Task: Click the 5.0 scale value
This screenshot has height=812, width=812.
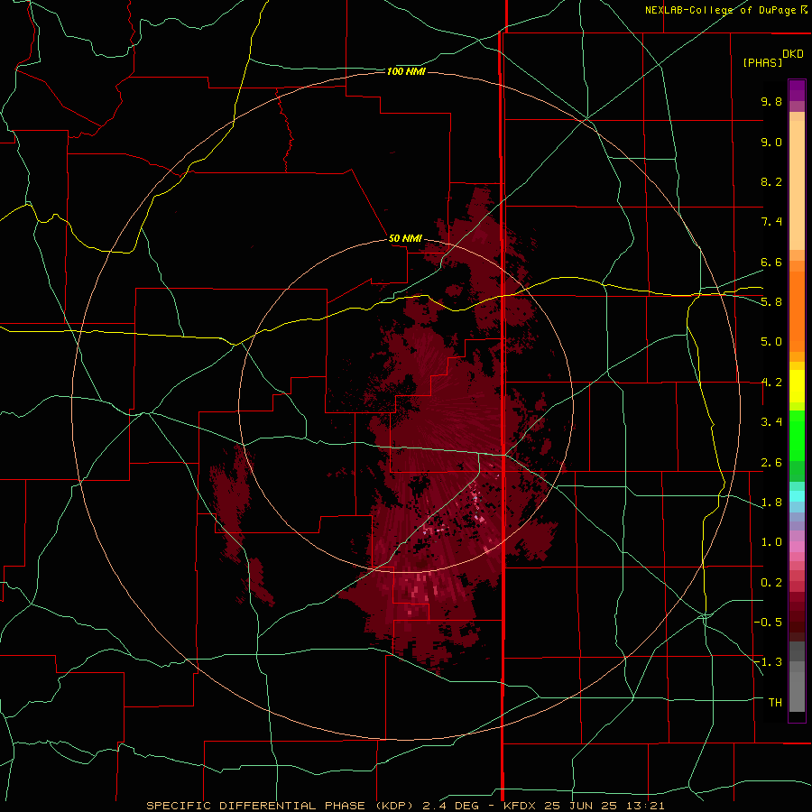Action: click(x=771, y=342)
